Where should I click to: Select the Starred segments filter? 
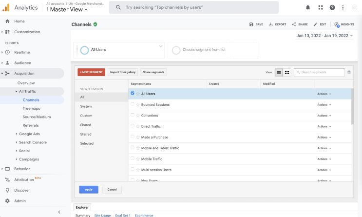86,134
